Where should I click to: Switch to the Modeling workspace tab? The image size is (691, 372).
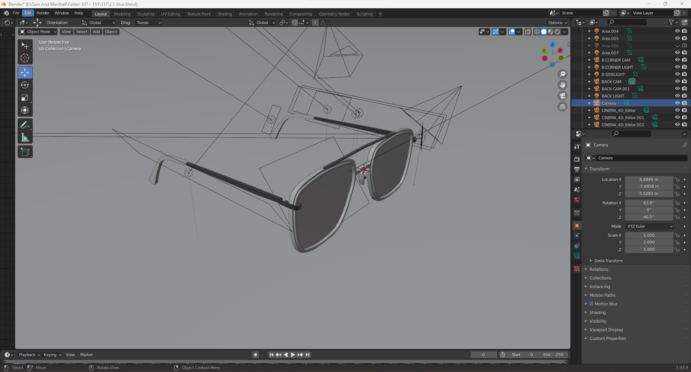(122, 14)
